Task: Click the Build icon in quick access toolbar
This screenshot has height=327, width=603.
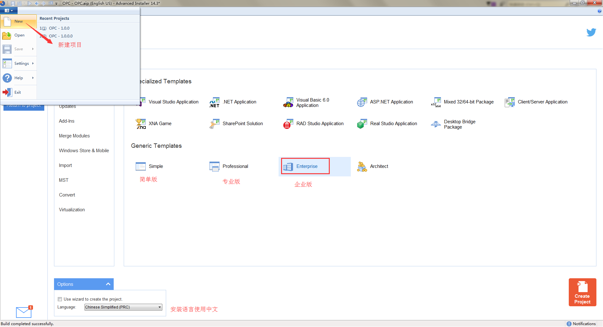Action: click(19, 3)
